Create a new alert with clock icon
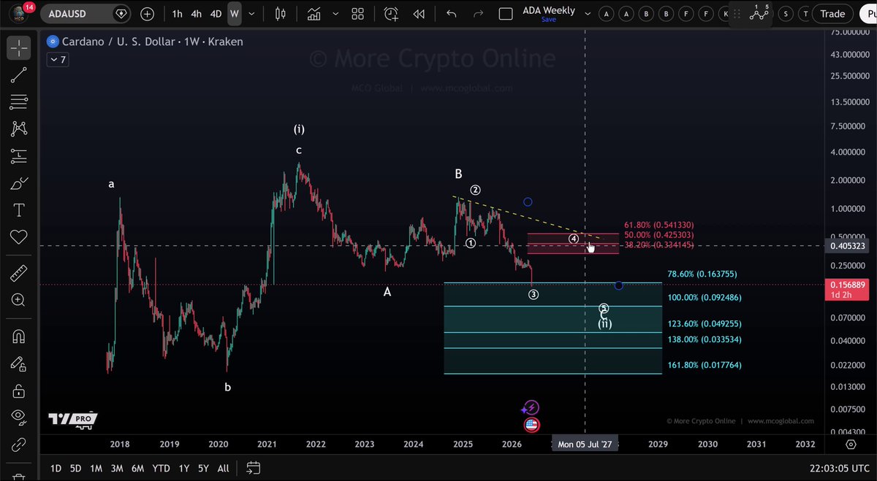The height and width of the screenshot is (481, 877). pos(391,13)
